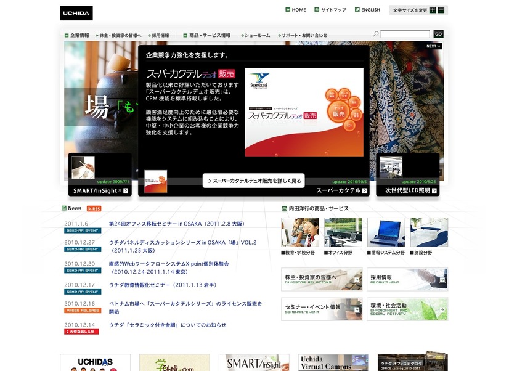Screen dimensions: 509x371
Task: Click into the search text field
Action: pos(405,35)
